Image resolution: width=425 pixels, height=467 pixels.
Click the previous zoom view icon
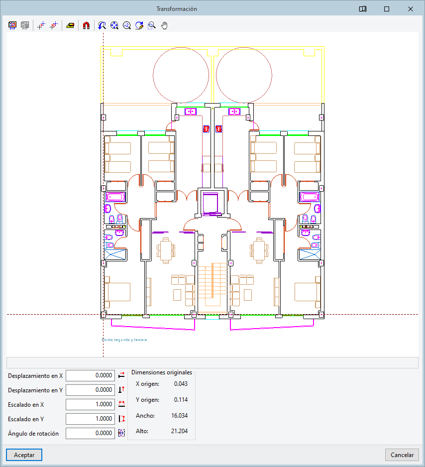[x=102, y=25]
